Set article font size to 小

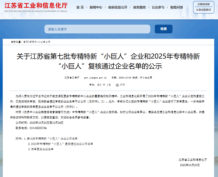coord(108,85)
